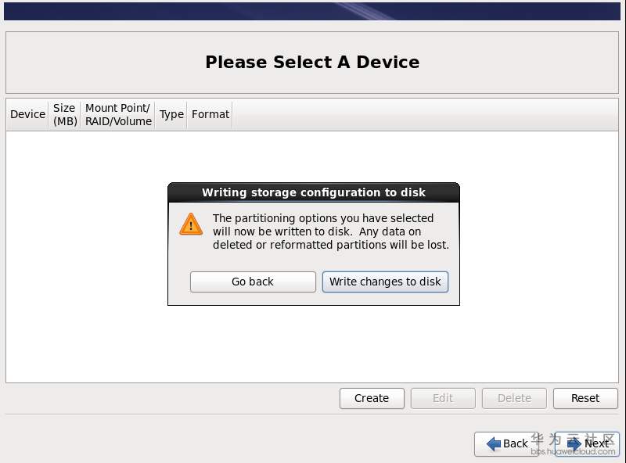Click the Size (MB) column header

64,114
